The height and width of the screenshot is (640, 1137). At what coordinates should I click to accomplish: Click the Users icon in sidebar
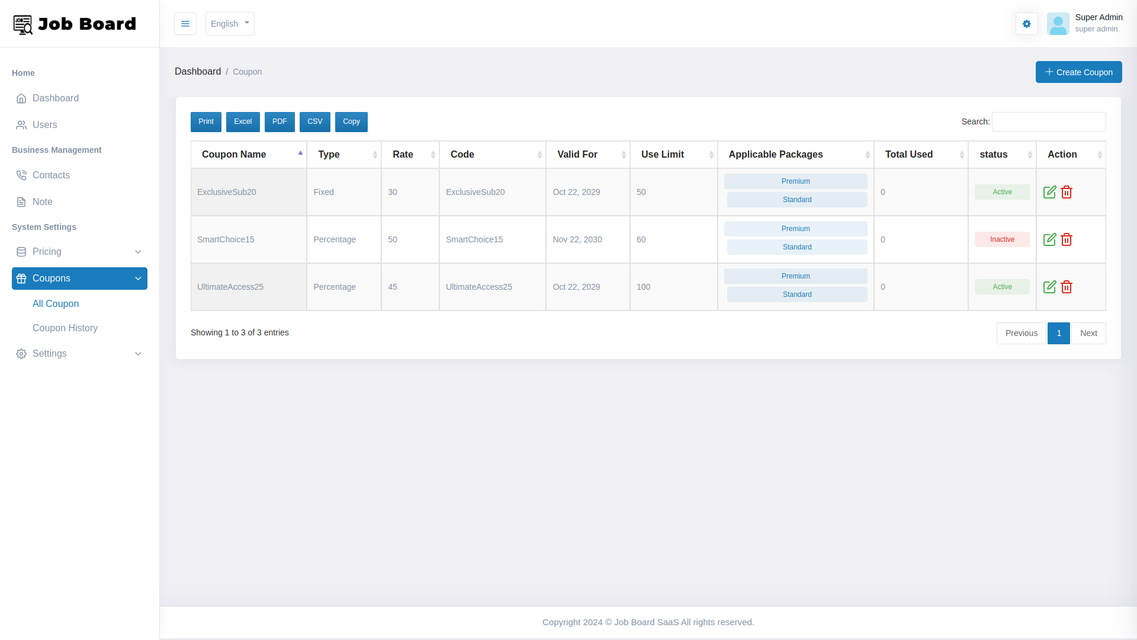point(21,124)
